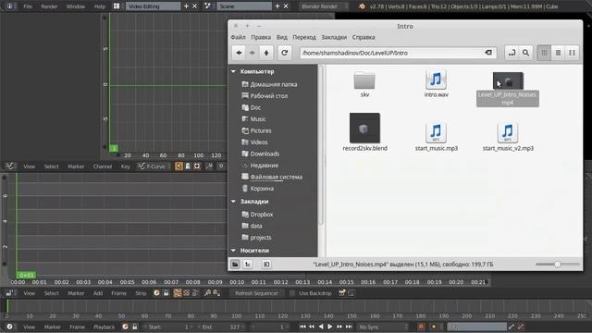Select Level_UP_Intro_Noises.mp4 video file

508,89
